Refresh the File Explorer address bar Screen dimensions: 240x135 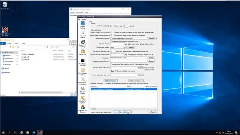click(48, 47)
